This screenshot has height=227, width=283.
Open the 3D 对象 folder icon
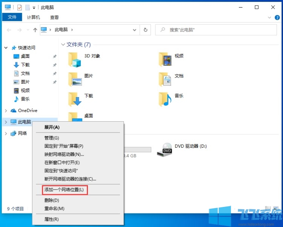click(x=75, y=59)
